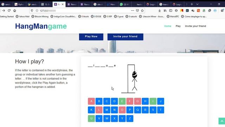Guess letter V on the keyboard
Image resolution: width=225 pixels, height=127 pixels.
point(99,119)
